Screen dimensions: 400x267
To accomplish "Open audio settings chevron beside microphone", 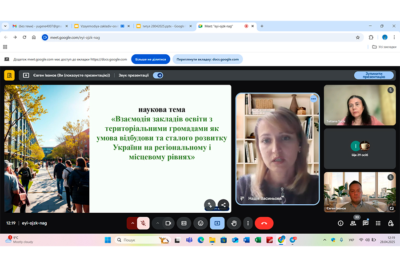I will 132,223.
